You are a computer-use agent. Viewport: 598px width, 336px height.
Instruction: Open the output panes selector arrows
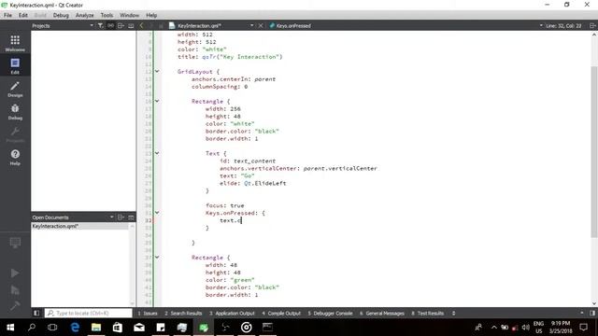(x=453, y=314)
